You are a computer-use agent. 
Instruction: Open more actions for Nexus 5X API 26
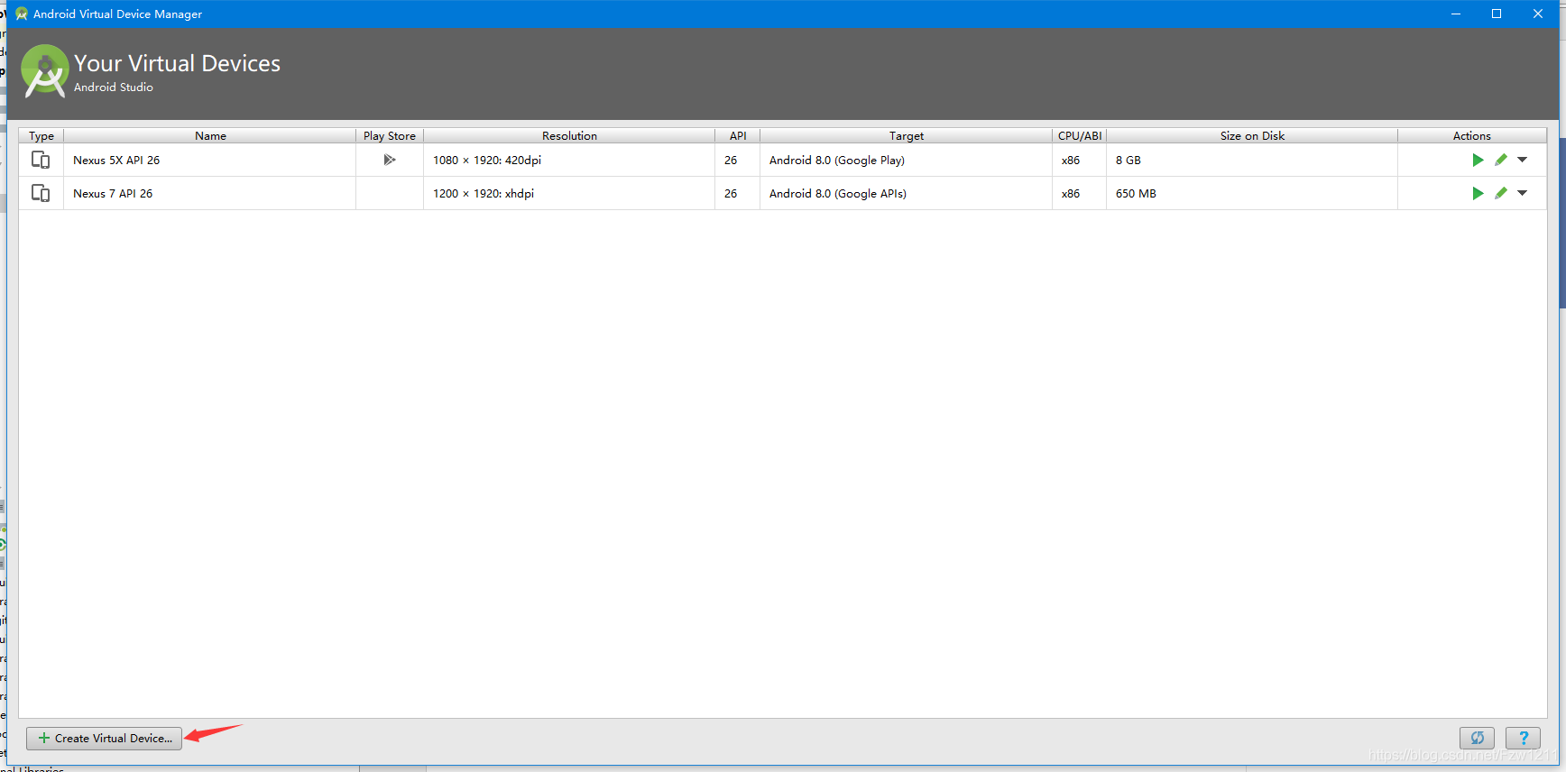tap(1523, 160)
